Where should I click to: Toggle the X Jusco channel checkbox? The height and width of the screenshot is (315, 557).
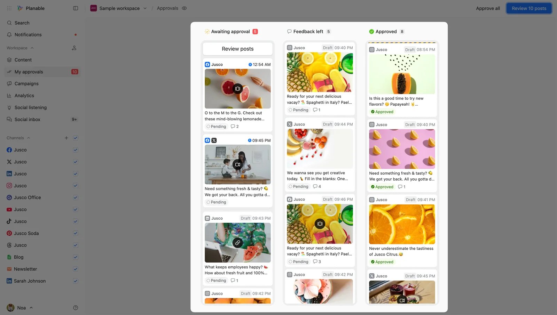tap(76, 162)
